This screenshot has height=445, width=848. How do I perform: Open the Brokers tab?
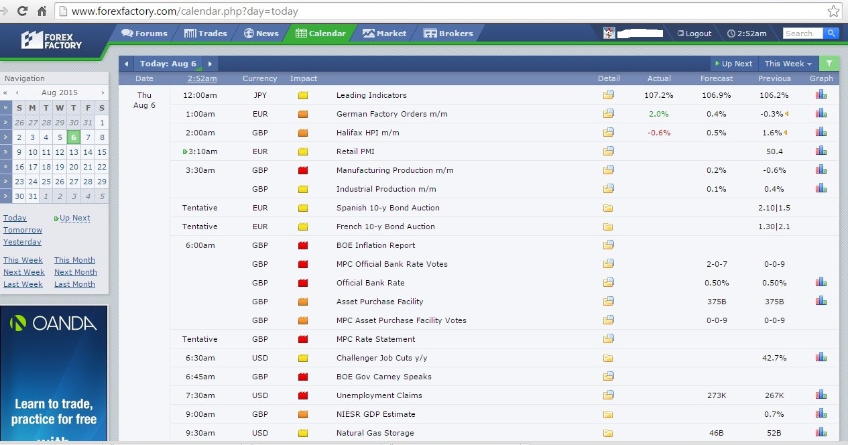click(449, 33)
